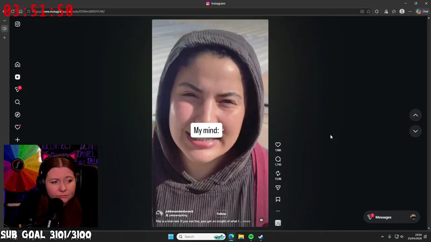Open 1,743 comments count

pyautogui.click(x=278, y=164)
